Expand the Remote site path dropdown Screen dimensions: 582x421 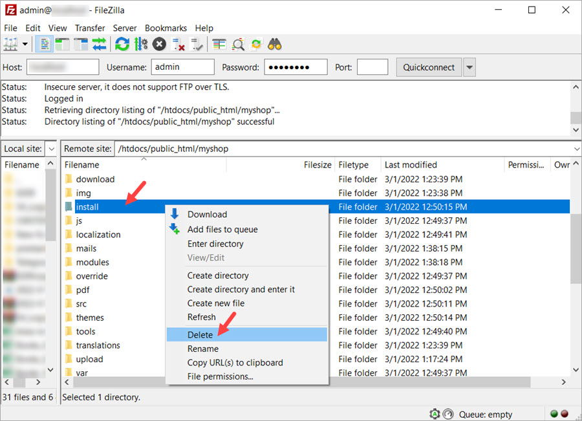pos(576,149)
